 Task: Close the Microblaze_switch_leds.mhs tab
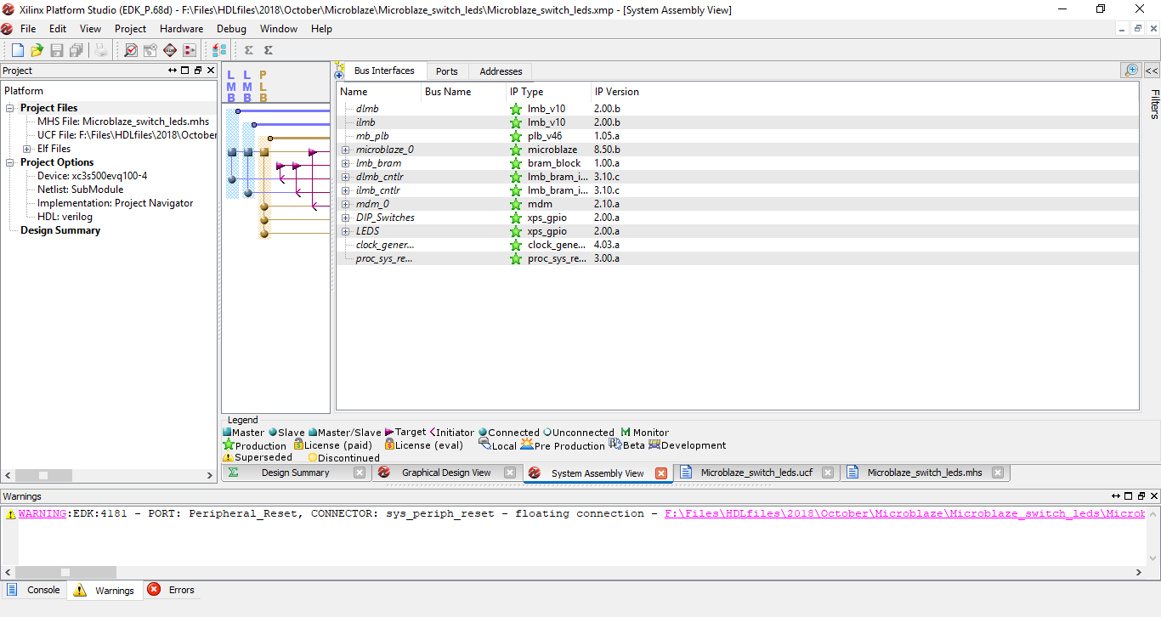[x=998, y=473]
